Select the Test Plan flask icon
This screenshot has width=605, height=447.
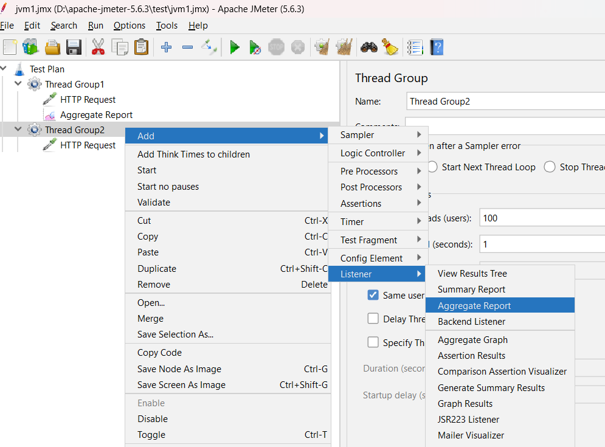[19, 69]
